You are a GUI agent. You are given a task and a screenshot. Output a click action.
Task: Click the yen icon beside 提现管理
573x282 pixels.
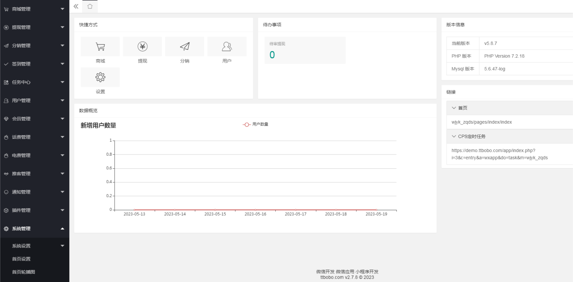pos(6,28)
